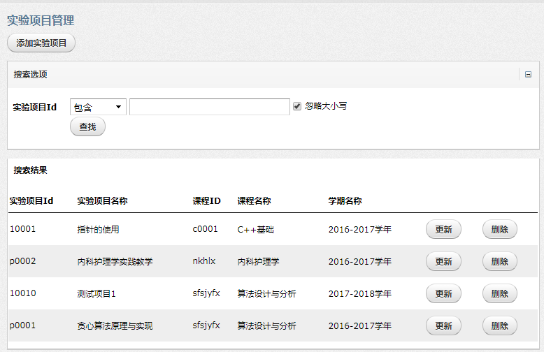Click the 内科护理学实践教学 project name
Viewport: 544px width, 352px height.
[115, 262]
